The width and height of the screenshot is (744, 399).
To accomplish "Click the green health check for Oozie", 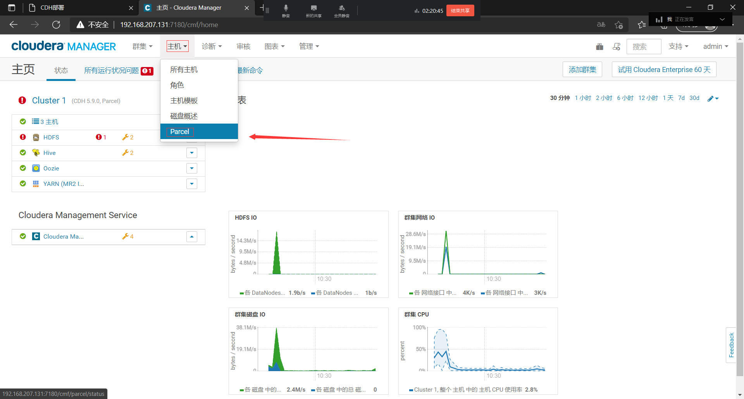I will pyautogui.click(x=23, y=168).
